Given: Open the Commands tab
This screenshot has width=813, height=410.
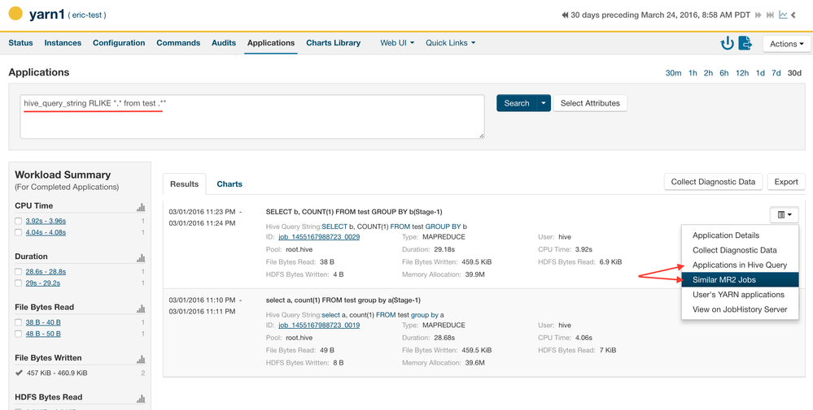Looking at the screenshot, I should (178, 43).
